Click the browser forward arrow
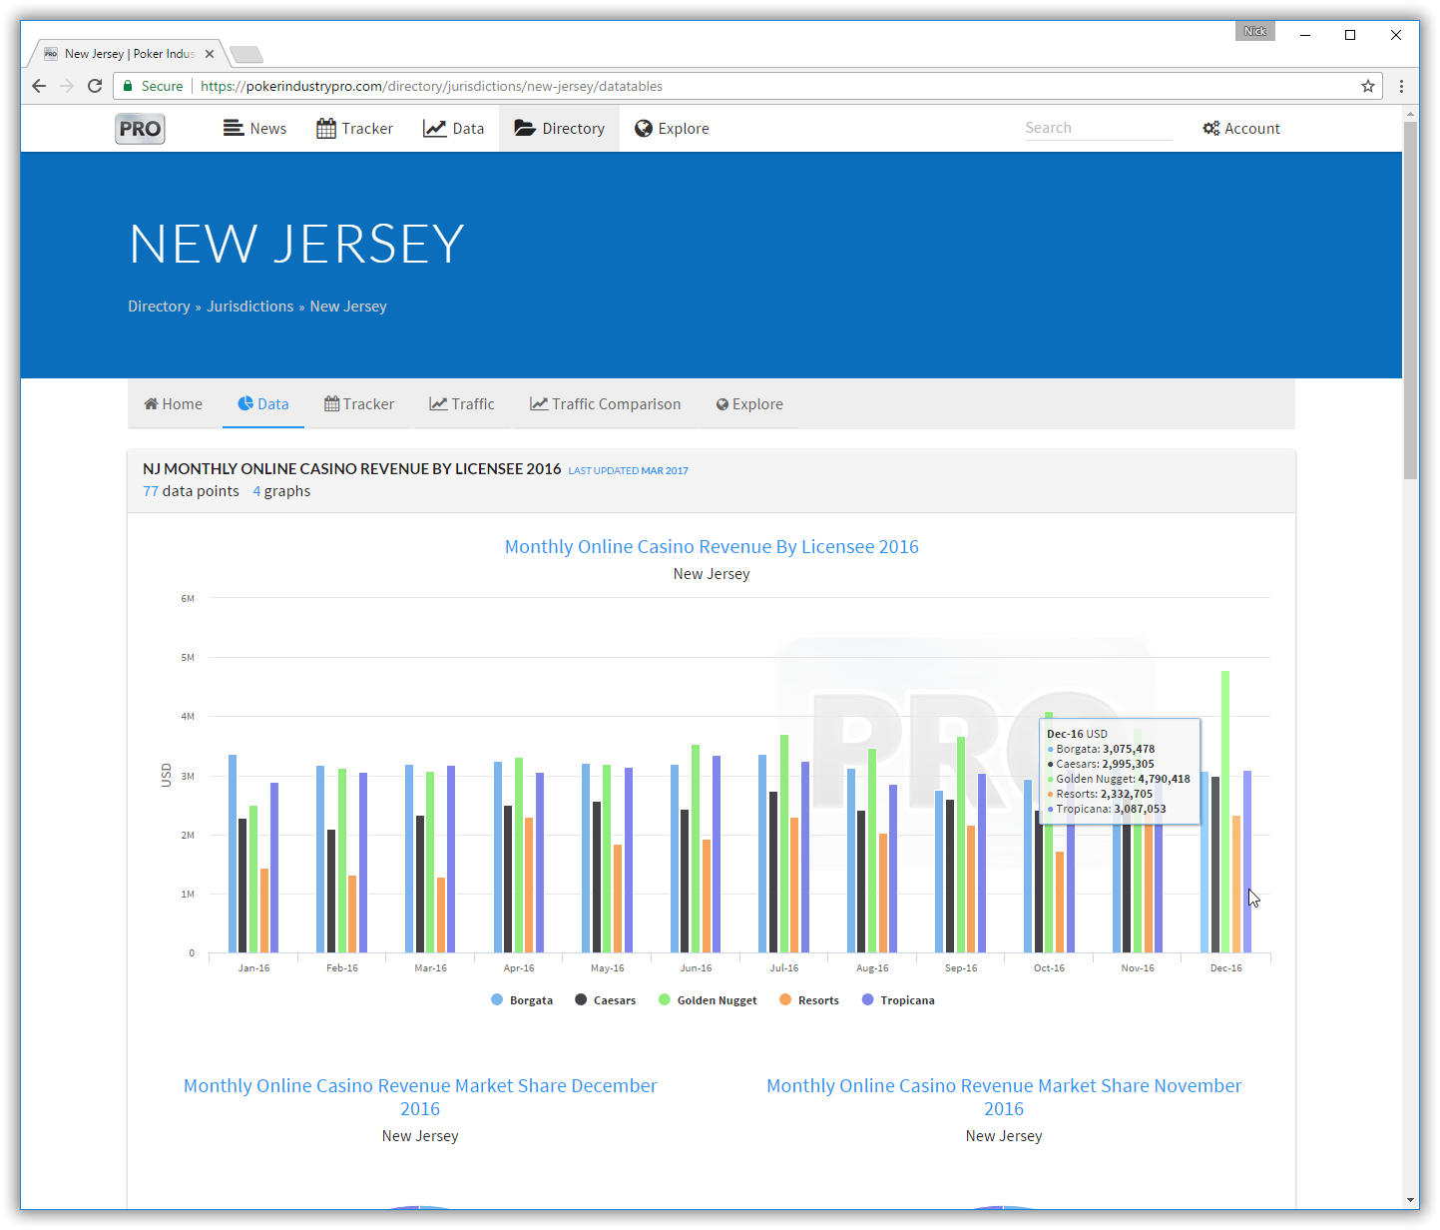 click(x=67, y=86)
